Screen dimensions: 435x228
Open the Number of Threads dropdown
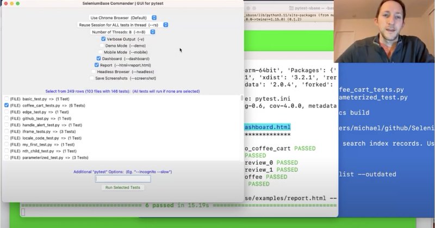pyautogui.click(x=123, y=32)
